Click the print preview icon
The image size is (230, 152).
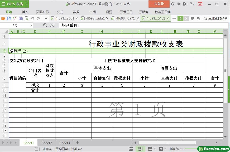(26, 18)
